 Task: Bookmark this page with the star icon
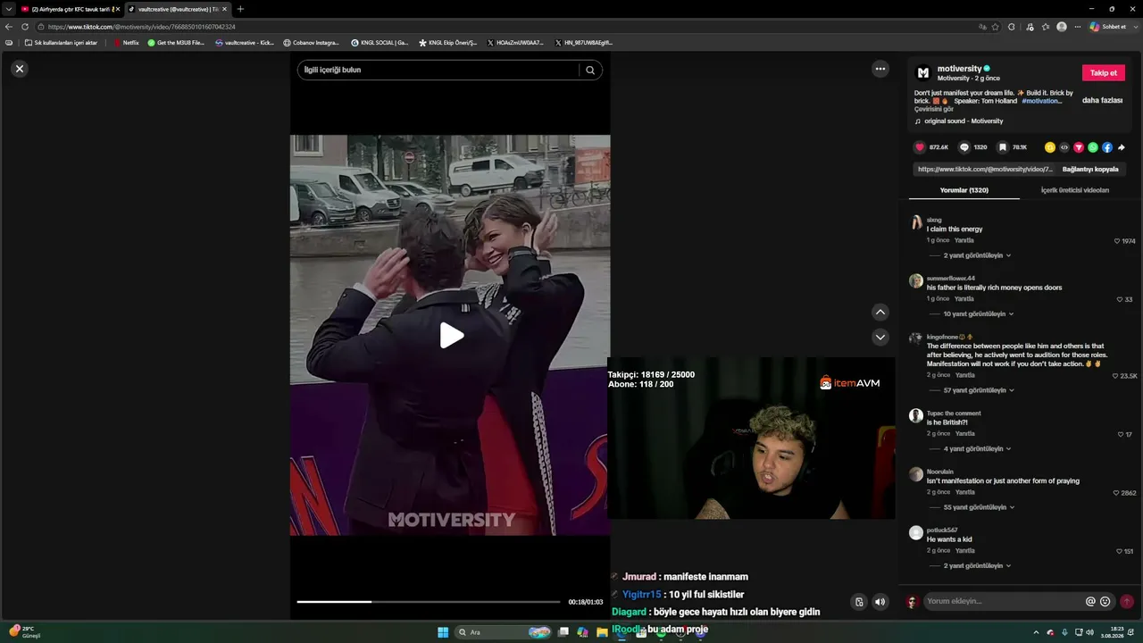click(x=996, y=27)
